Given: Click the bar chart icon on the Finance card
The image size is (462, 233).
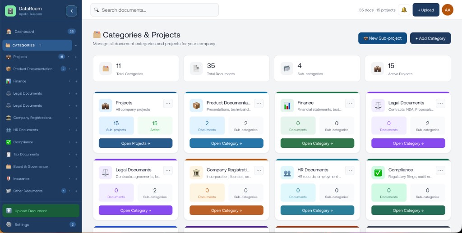Looking at the screenshot, I should [x=287, y=105].
